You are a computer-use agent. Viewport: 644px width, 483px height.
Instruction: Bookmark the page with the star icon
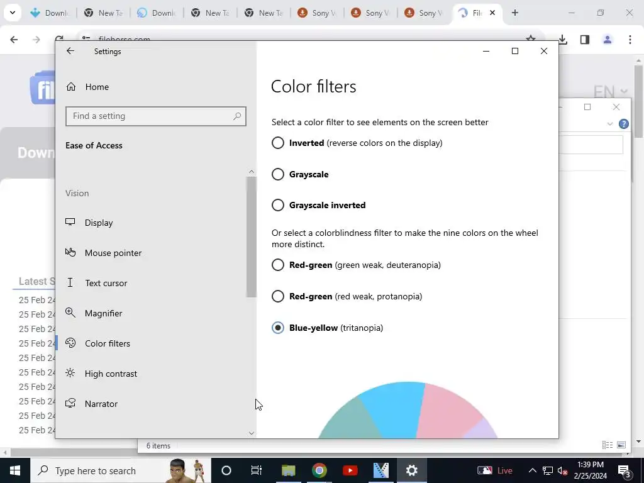531,38
